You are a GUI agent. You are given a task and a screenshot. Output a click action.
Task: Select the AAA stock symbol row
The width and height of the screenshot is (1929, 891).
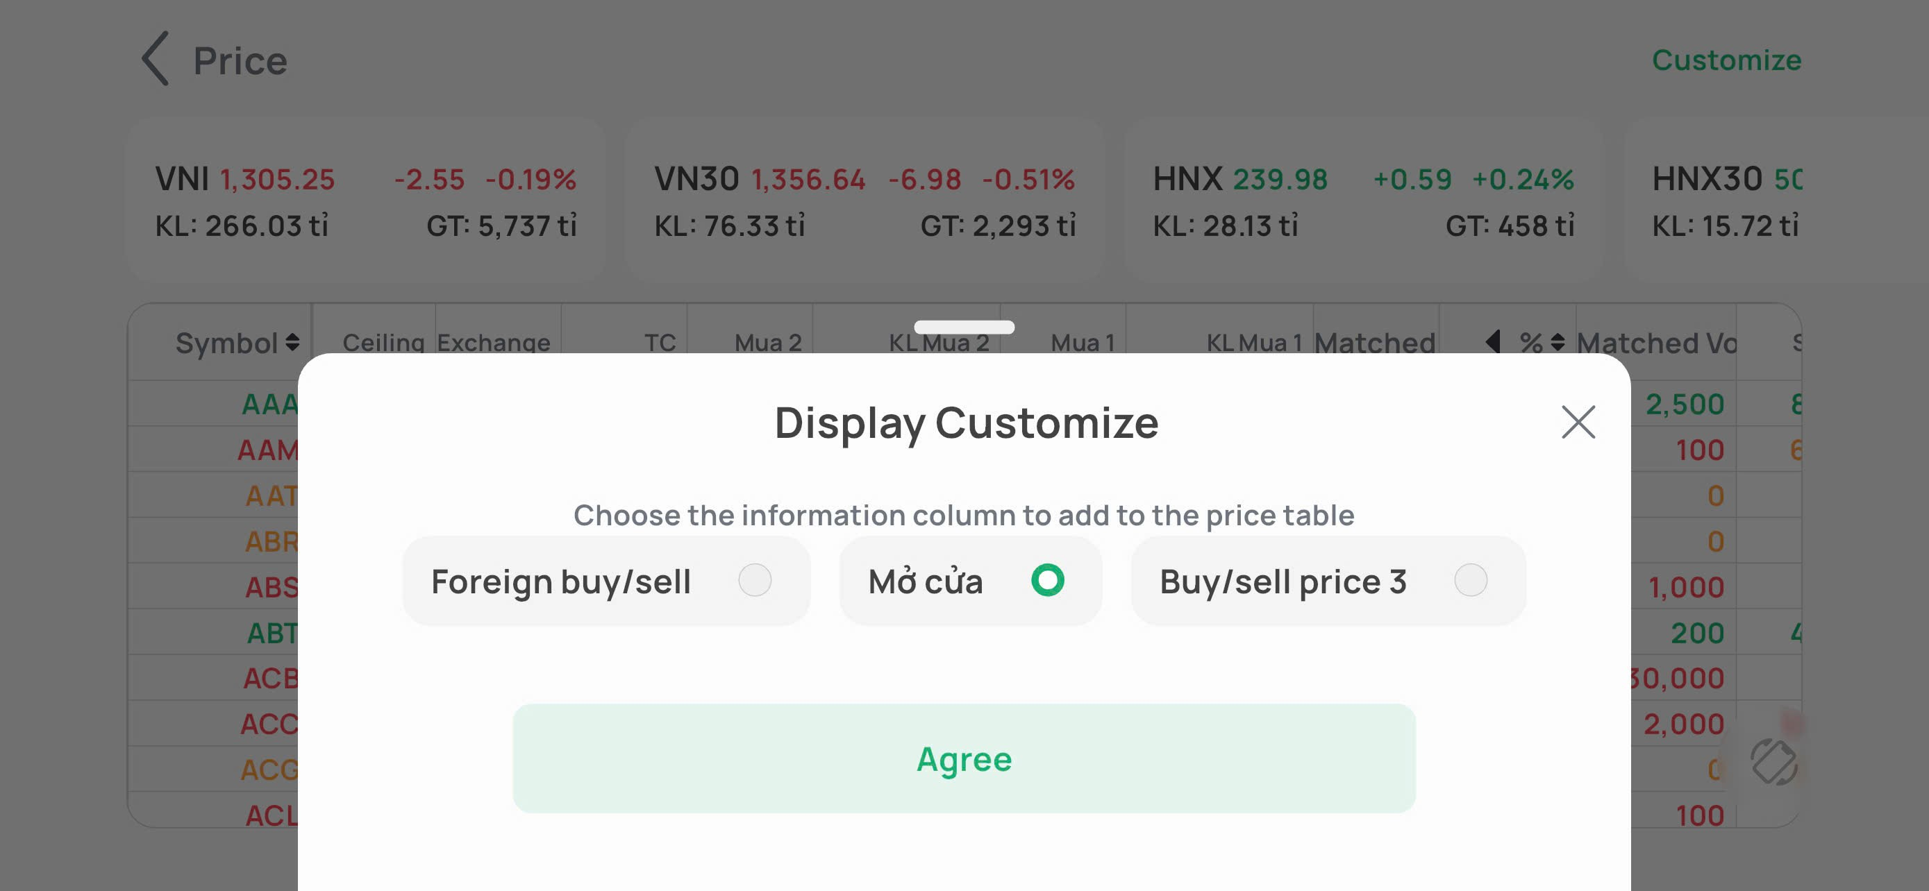pyautogui.click(x=269, y=404)
